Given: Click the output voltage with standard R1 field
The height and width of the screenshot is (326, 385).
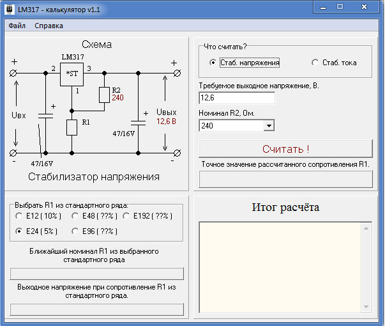Looking at the screenshot, I should 96,309.
